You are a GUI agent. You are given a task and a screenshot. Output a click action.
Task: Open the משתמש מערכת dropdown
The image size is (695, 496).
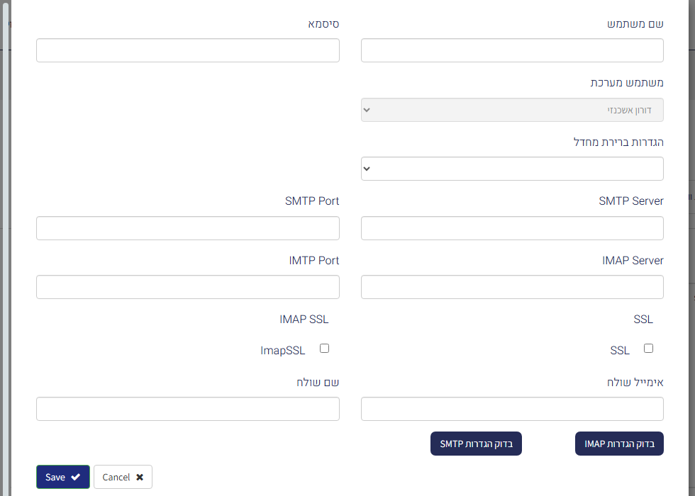[512, 110]
